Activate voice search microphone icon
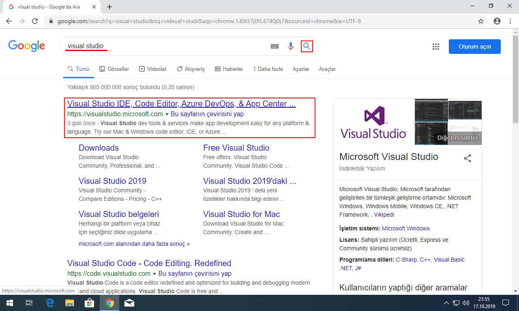 click(290, 46)
